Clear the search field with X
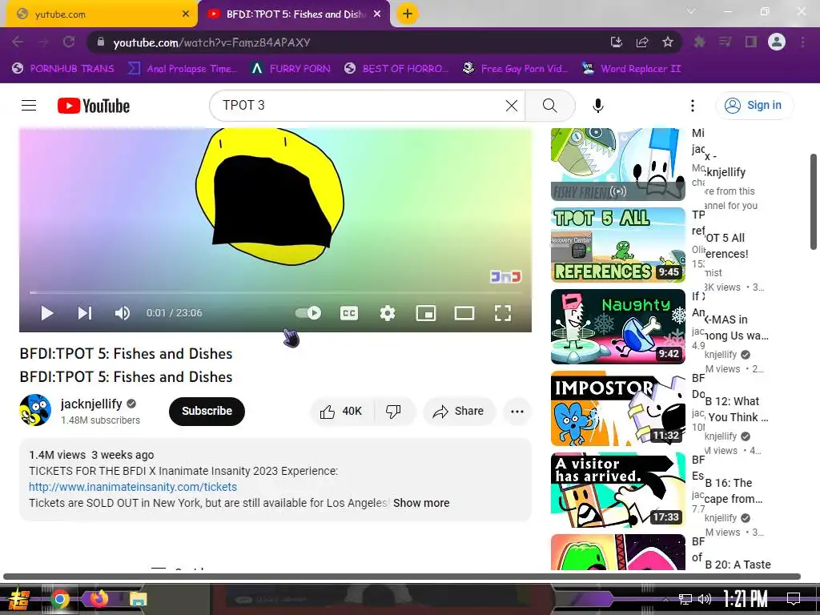820x615 pixels. coord(512,106)
